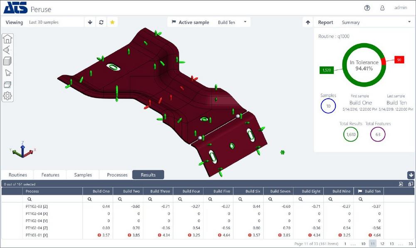Image resolution: width=416 pixels, height=248 pixels.
Task: Click the download arrow next to Viewing
Action: [x=90, y=22]
